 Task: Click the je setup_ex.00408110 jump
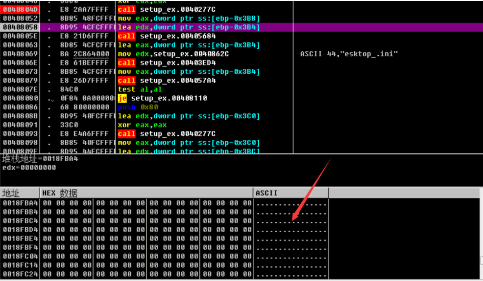pos(162,98)
